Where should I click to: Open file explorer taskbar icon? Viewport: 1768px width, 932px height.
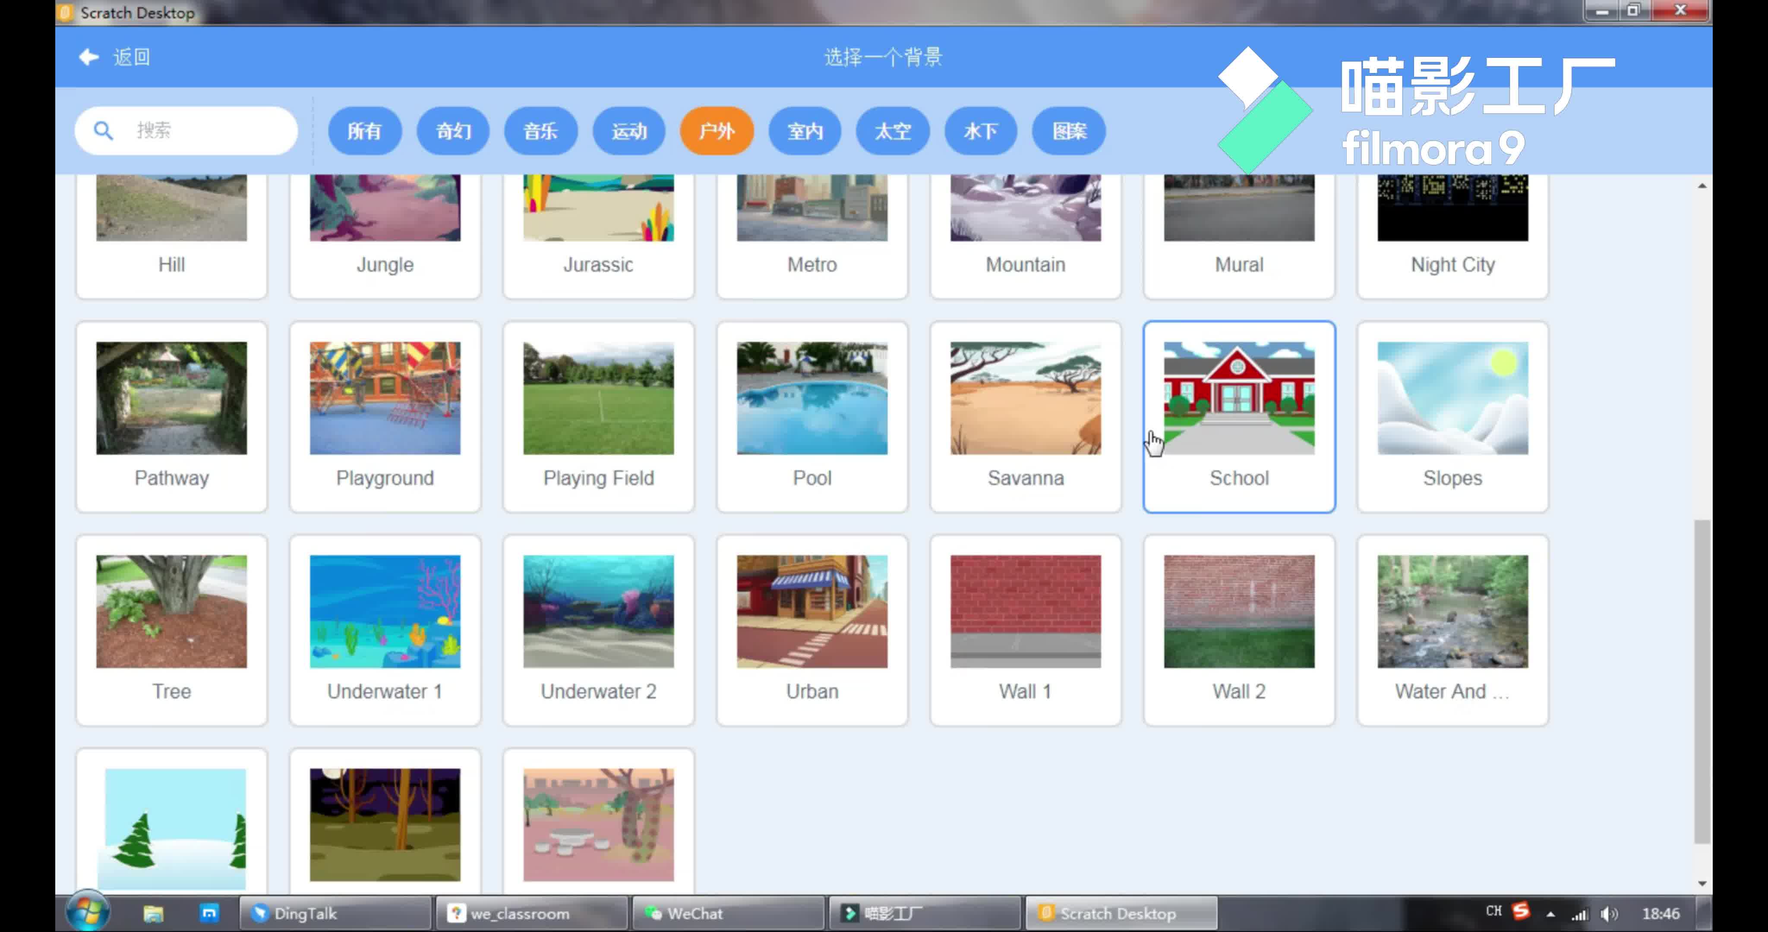click(x=153, y=913)
